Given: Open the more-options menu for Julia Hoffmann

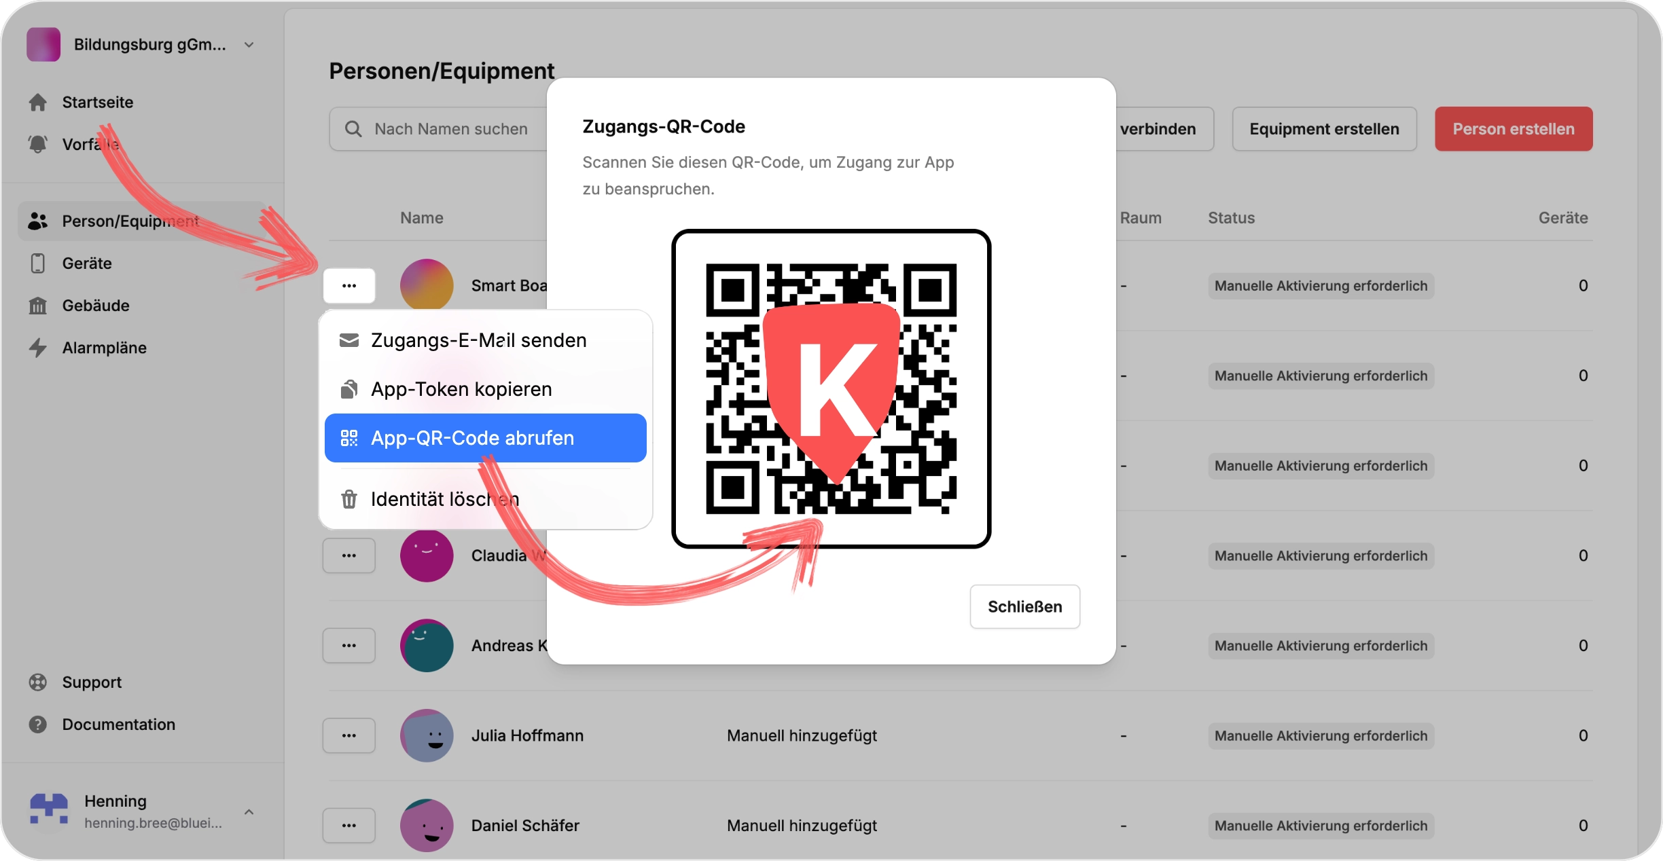Looking at the screenshot, I should [x=349, y=735].
